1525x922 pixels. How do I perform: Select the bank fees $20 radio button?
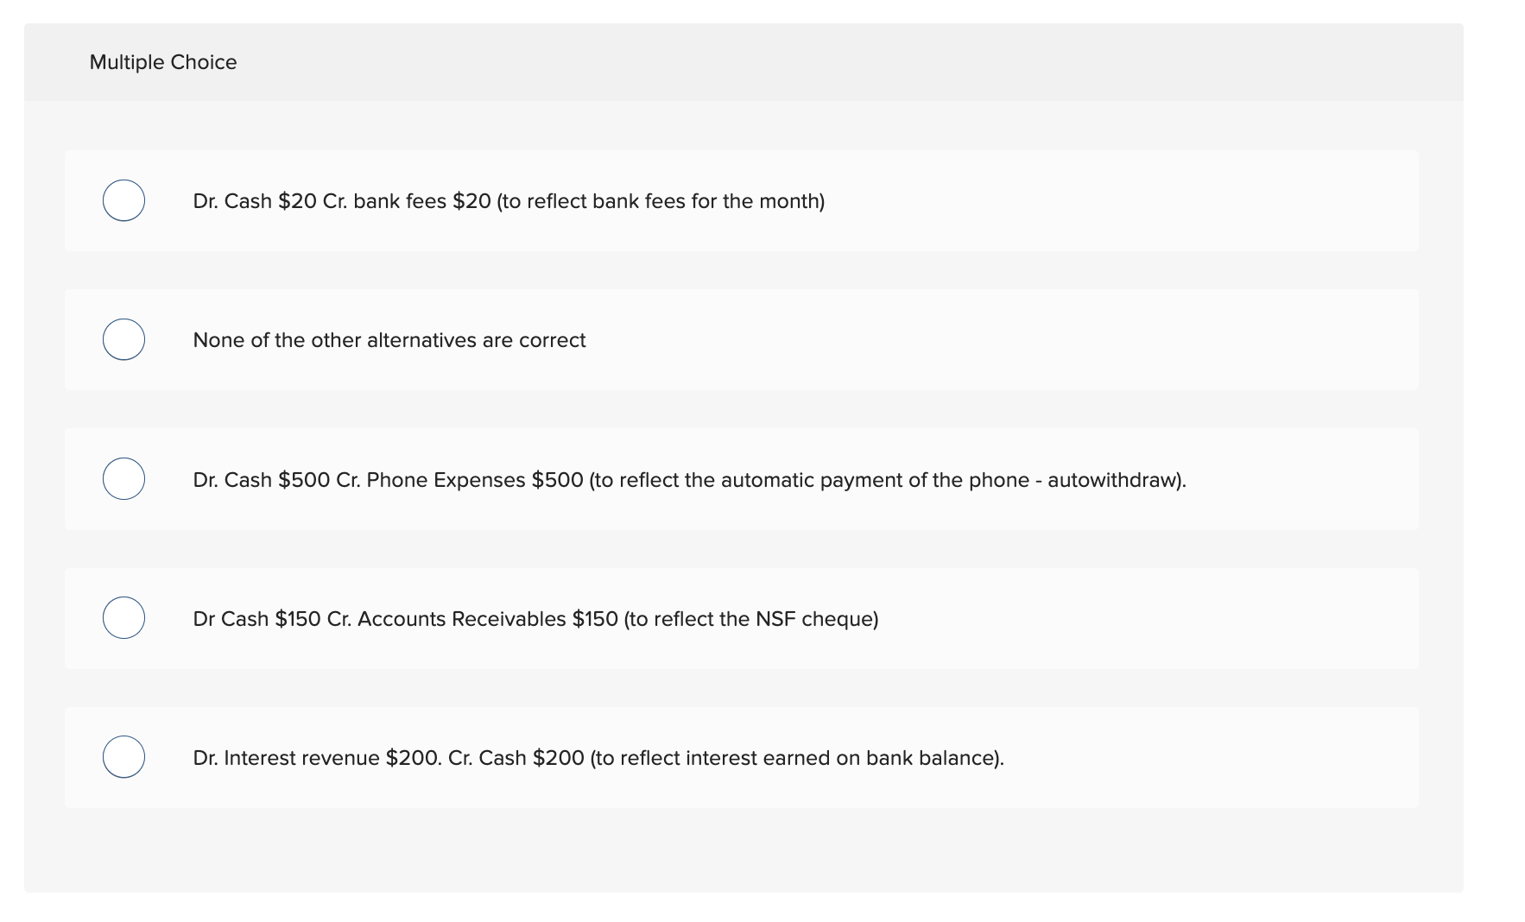click(x=123, y=200)
